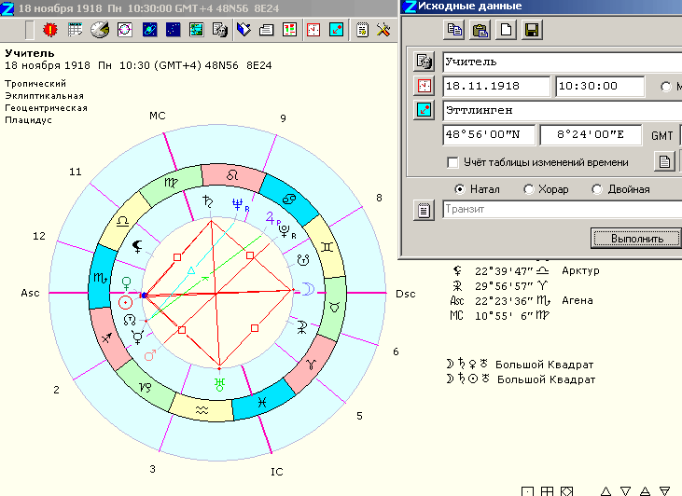Click the blue Moon glyph near Dsc
Viewport: 682px width, 496px height.
[x=308, y=289]
